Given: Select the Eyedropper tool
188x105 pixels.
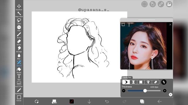Looking at the screenshot, I should coord(19,91).
